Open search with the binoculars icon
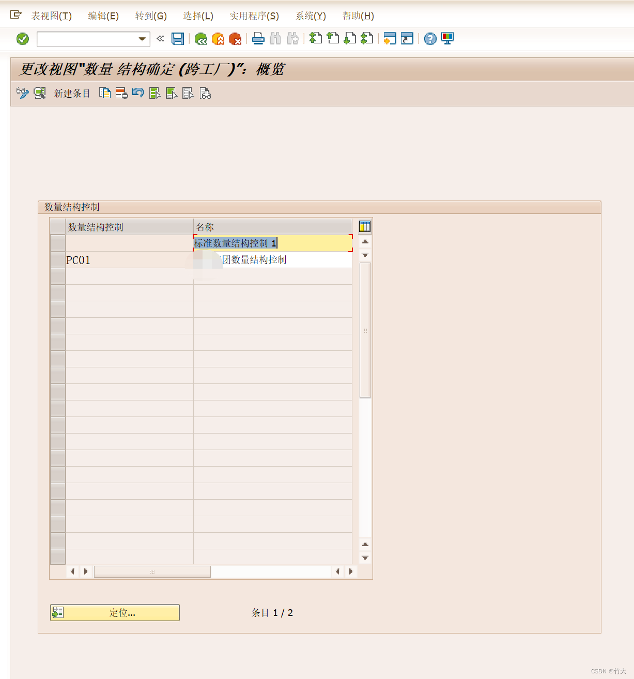 (275, 39)
